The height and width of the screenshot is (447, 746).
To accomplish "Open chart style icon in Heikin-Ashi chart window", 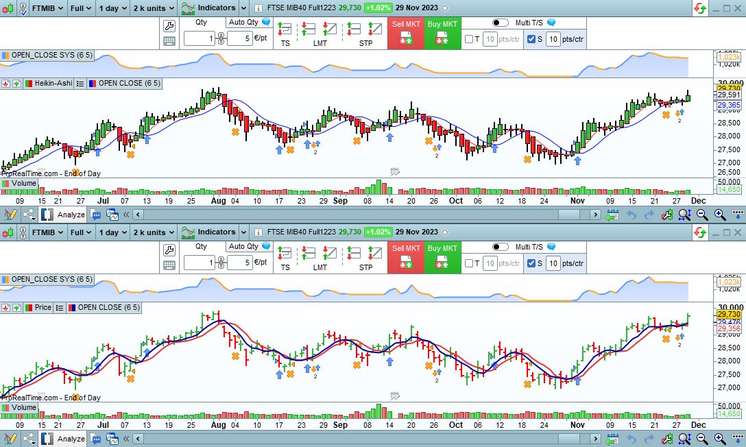I will [8, 8].
